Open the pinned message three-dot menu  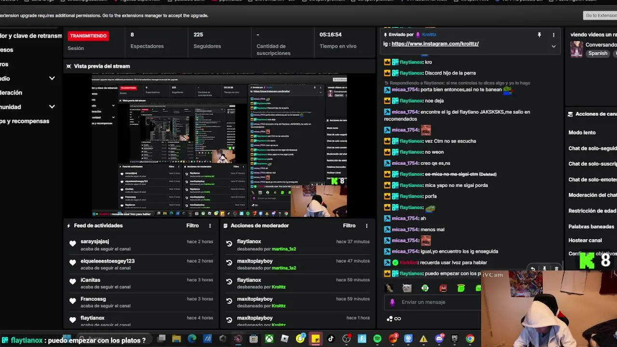click(553, 35)
